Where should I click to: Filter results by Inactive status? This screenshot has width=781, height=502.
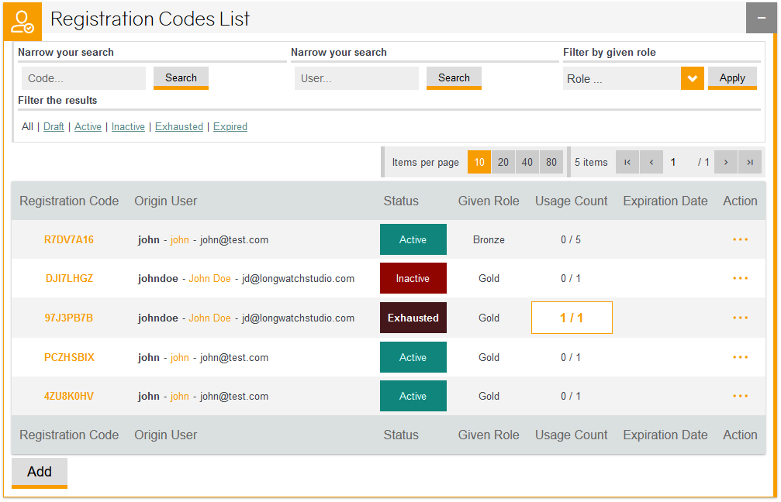click(128, 126)
